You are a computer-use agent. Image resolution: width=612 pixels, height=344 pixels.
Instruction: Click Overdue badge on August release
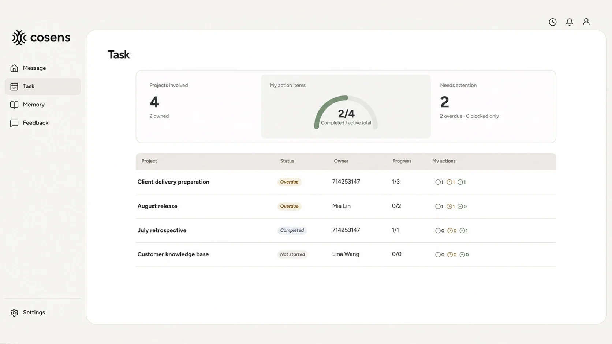point(289,206)
